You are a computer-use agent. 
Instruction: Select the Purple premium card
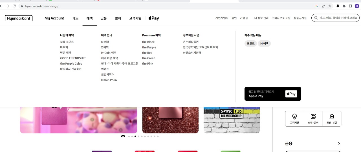coord(149,47)
